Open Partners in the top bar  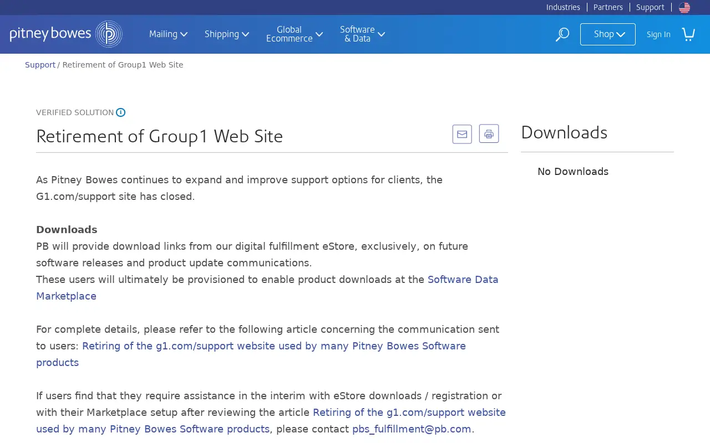click(x=608, y=7)
